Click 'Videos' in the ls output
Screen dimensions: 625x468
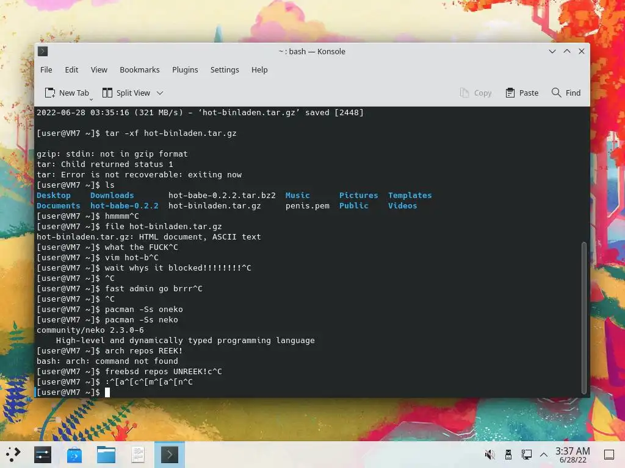click(403, 206)
